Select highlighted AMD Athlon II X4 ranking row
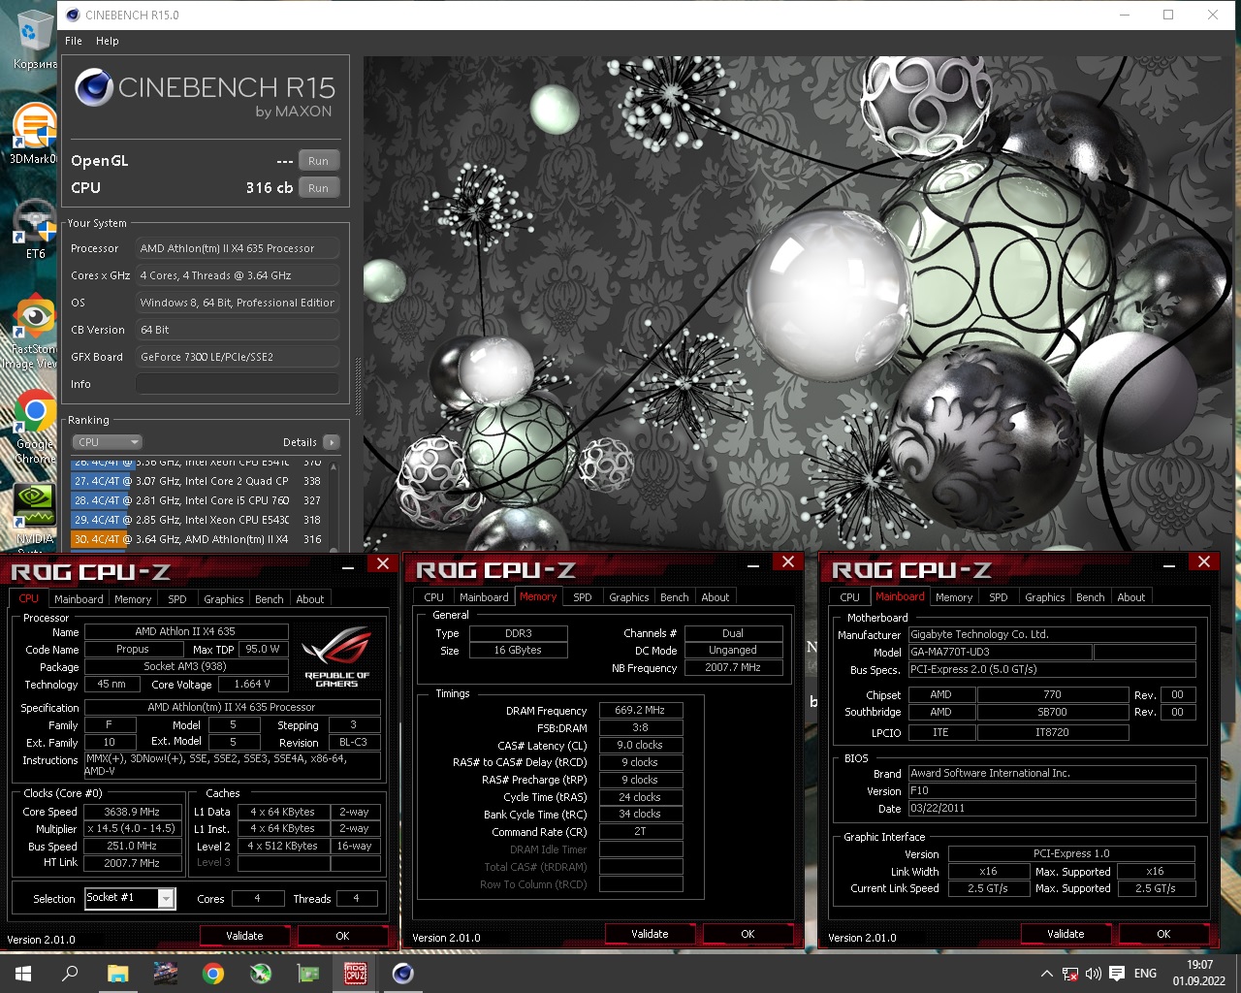1241x993 pixels. point(197,539)
